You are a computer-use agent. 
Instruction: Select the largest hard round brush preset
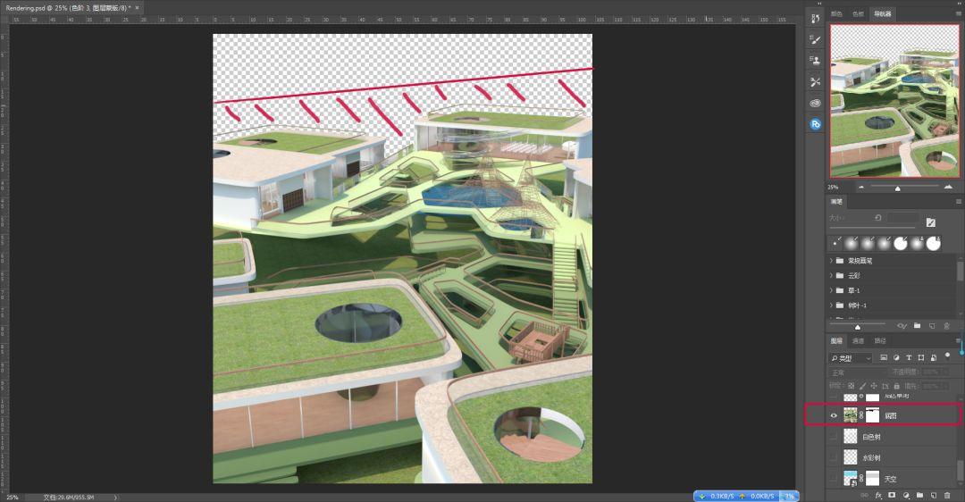[x=934, y=244]
